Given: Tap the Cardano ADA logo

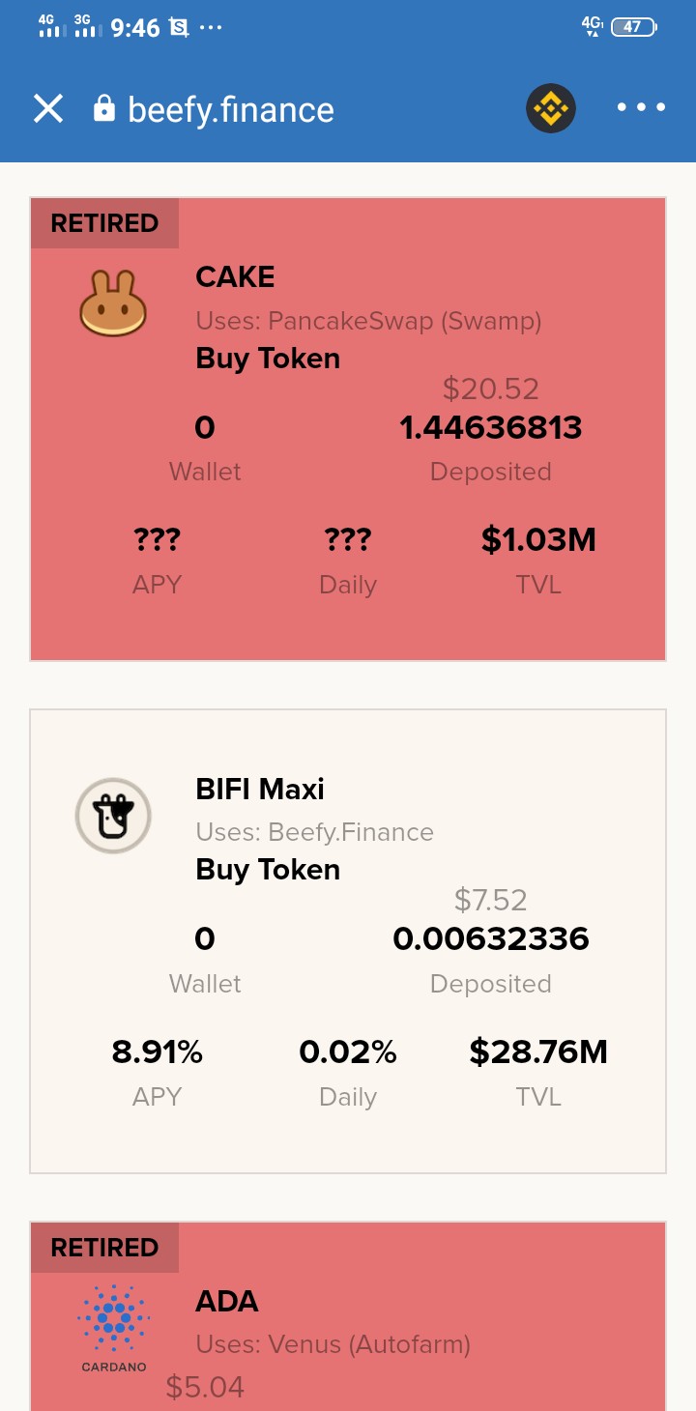Looking at the screenshot, I should (113, 1328).
